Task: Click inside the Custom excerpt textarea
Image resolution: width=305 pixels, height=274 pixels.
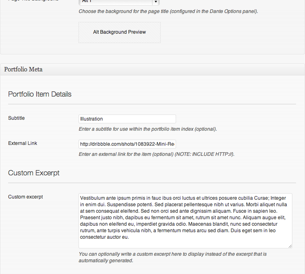Action: tap(185, 221)
